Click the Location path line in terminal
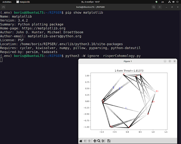 [x=61, y=44]
